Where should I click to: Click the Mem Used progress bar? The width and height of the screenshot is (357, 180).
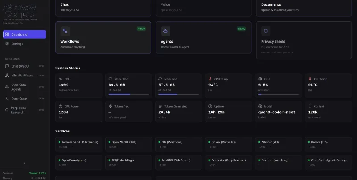[x=129, y=94]
